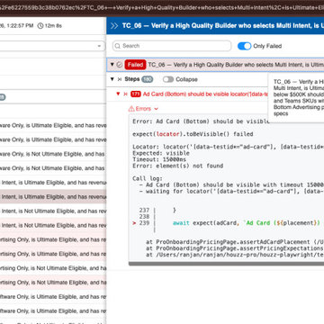
Task: Click the grey count badge in left panel
Action: (3, 97)
